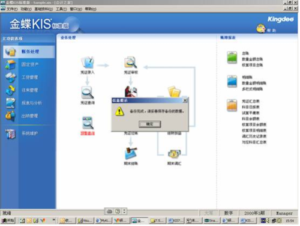Viewport: 300px width, 226px height.
Task: Click the Windows 开始 Start button
Action: coord(8,221)
